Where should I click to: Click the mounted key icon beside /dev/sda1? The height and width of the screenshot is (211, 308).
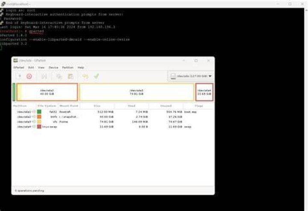34,112
